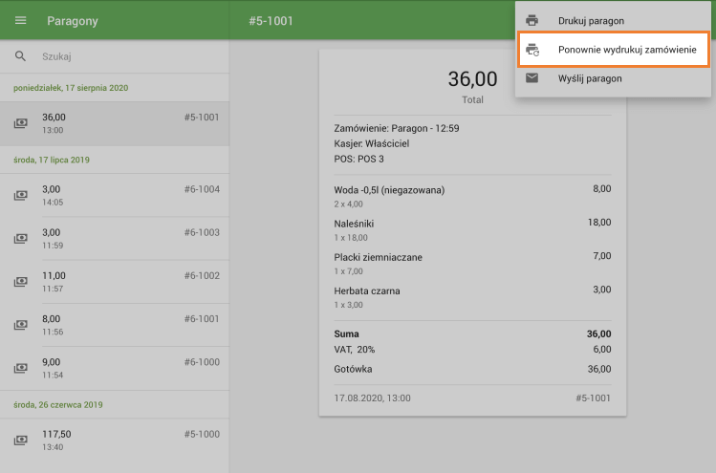Select Drukuj paragon menu option
Screen dimensions: 716x473
click(x=590, y=20)
